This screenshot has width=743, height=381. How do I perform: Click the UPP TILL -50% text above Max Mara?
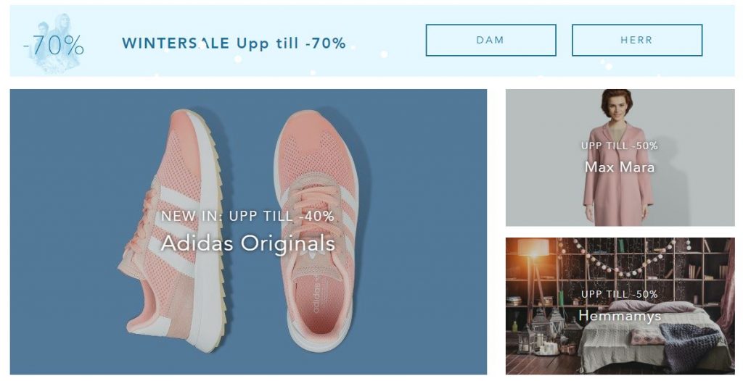(x=620, y=146)
